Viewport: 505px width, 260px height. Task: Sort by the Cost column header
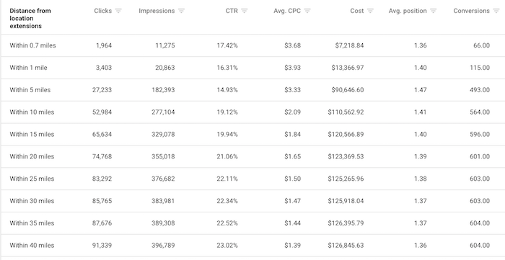click(357, 11)
